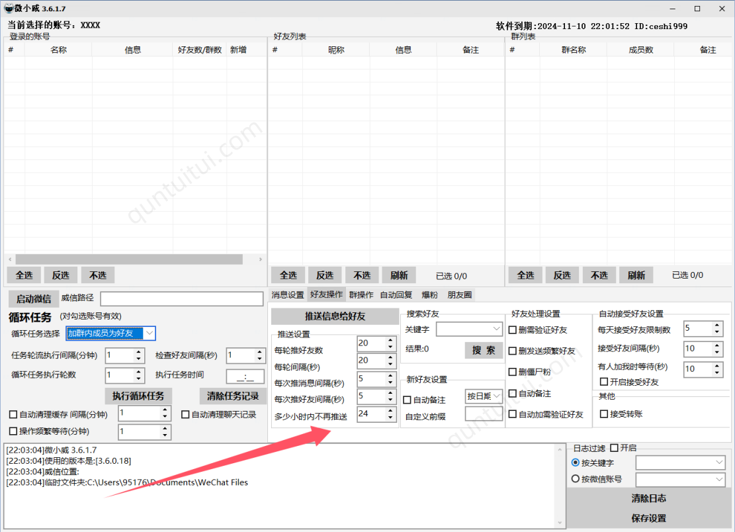Click the 微小威 app icon in title bar

click(8, 8)
